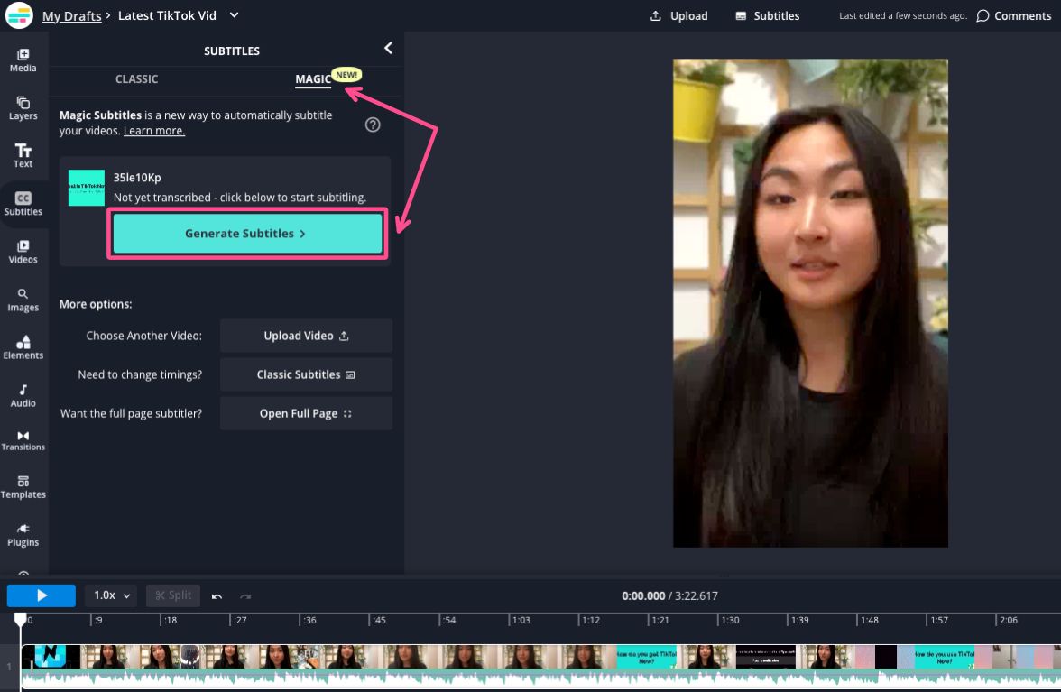The width and height of the screenshot is (1061, 692).
Task: Switch to the Classic subtitles tab
Action: coord(137,79)
